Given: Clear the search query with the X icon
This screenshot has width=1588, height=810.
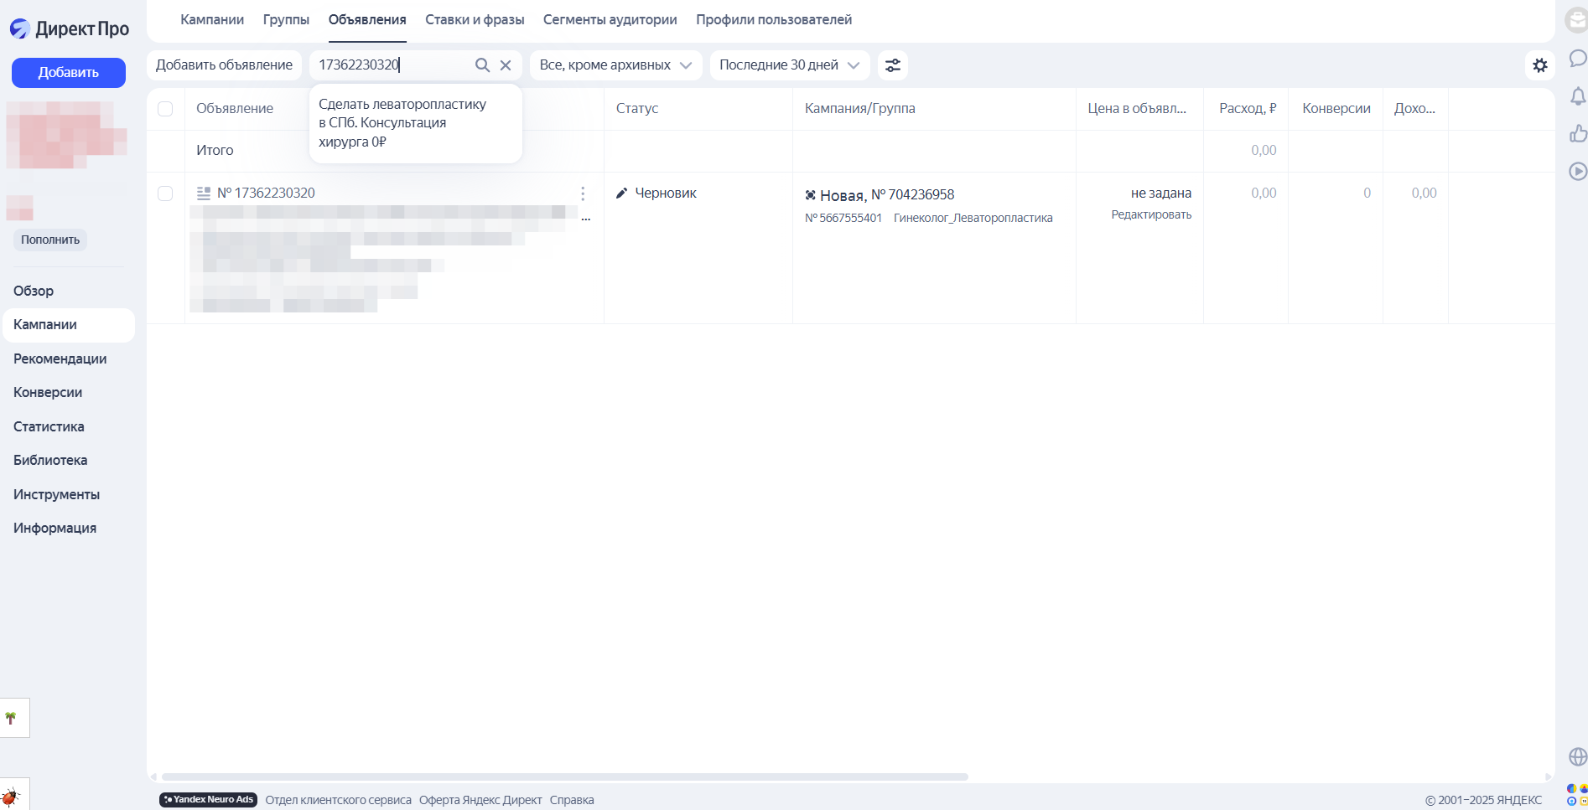Looking at the screenshot, I should pos(506,64).
